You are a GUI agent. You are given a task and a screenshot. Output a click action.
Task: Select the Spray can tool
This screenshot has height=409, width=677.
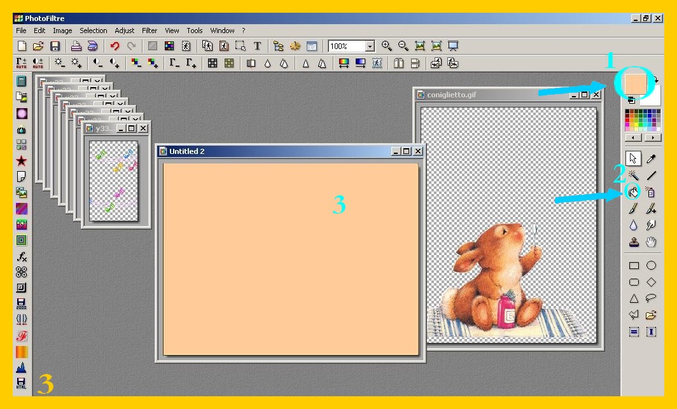click(651, 191)
